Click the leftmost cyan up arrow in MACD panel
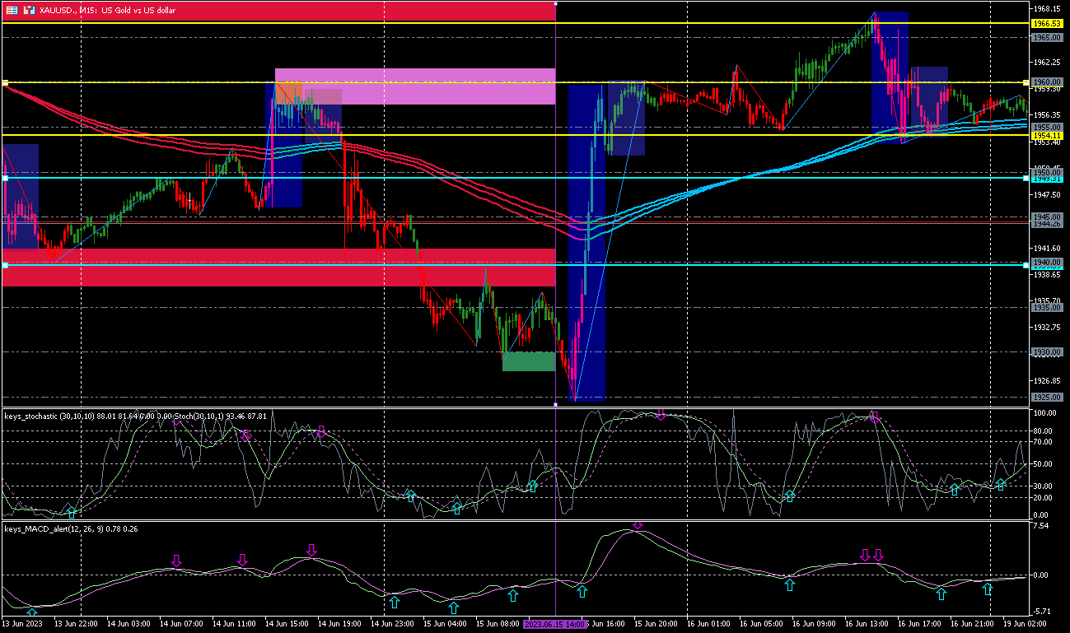This screenshot has height=633, width=1070. [32, 612]
